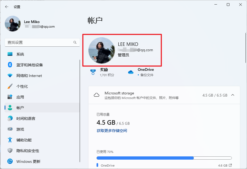The width and height of the screenshot is (247, 169).
Task: Click the 帐户 page heading
Action: (95, 20)
